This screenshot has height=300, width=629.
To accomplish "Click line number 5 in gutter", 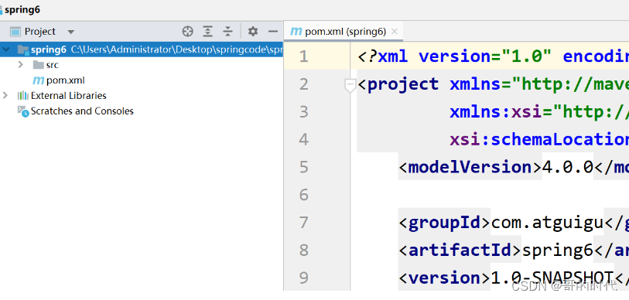I will (304, 167).
